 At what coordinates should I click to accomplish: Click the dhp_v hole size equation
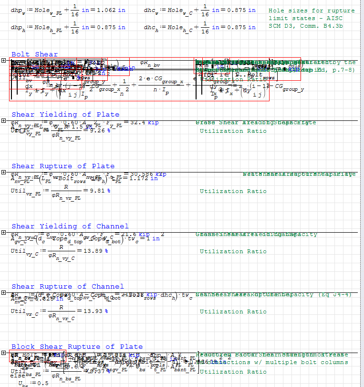(68, 10)
